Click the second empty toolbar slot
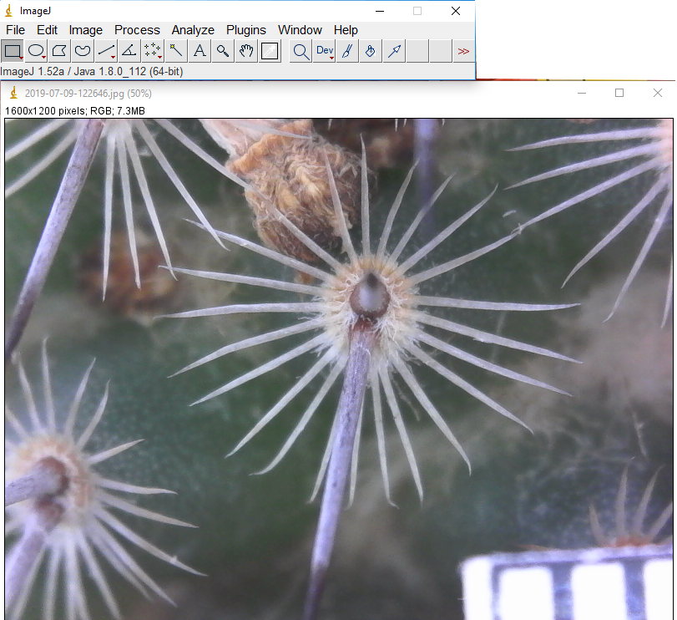This screenshot has height=620, width=677. [x=441, y=51]
